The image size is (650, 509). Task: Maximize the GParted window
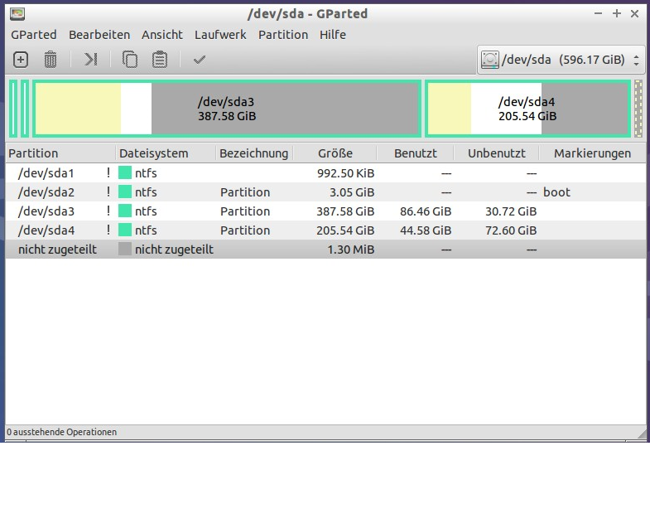(x=616, y=14)
